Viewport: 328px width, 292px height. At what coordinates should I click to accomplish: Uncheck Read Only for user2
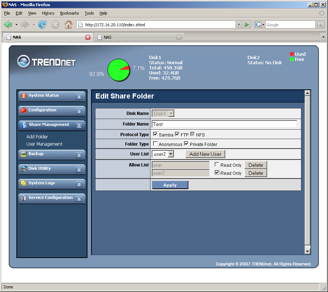217,173
